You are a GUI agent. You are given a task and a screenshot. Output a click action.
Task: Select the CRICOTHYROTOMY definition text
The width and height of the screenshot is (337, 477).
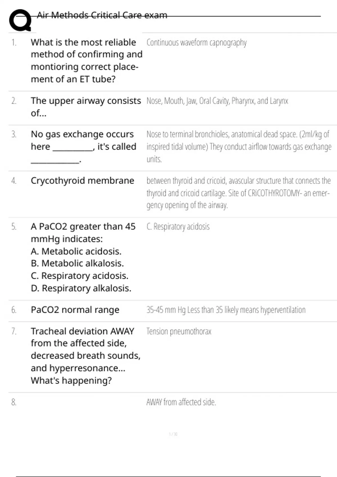pos(239,193)
